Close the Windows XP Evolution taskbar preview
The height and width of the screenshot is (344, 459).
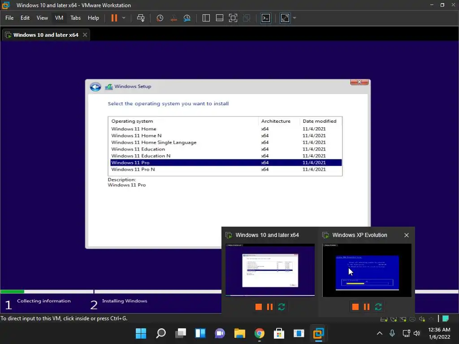click(x=406, y=235)
